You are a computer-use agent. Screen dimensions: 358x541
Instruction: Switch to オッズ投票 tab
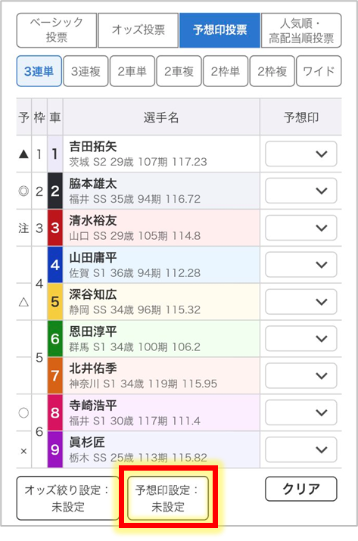[x=138, y=30]
